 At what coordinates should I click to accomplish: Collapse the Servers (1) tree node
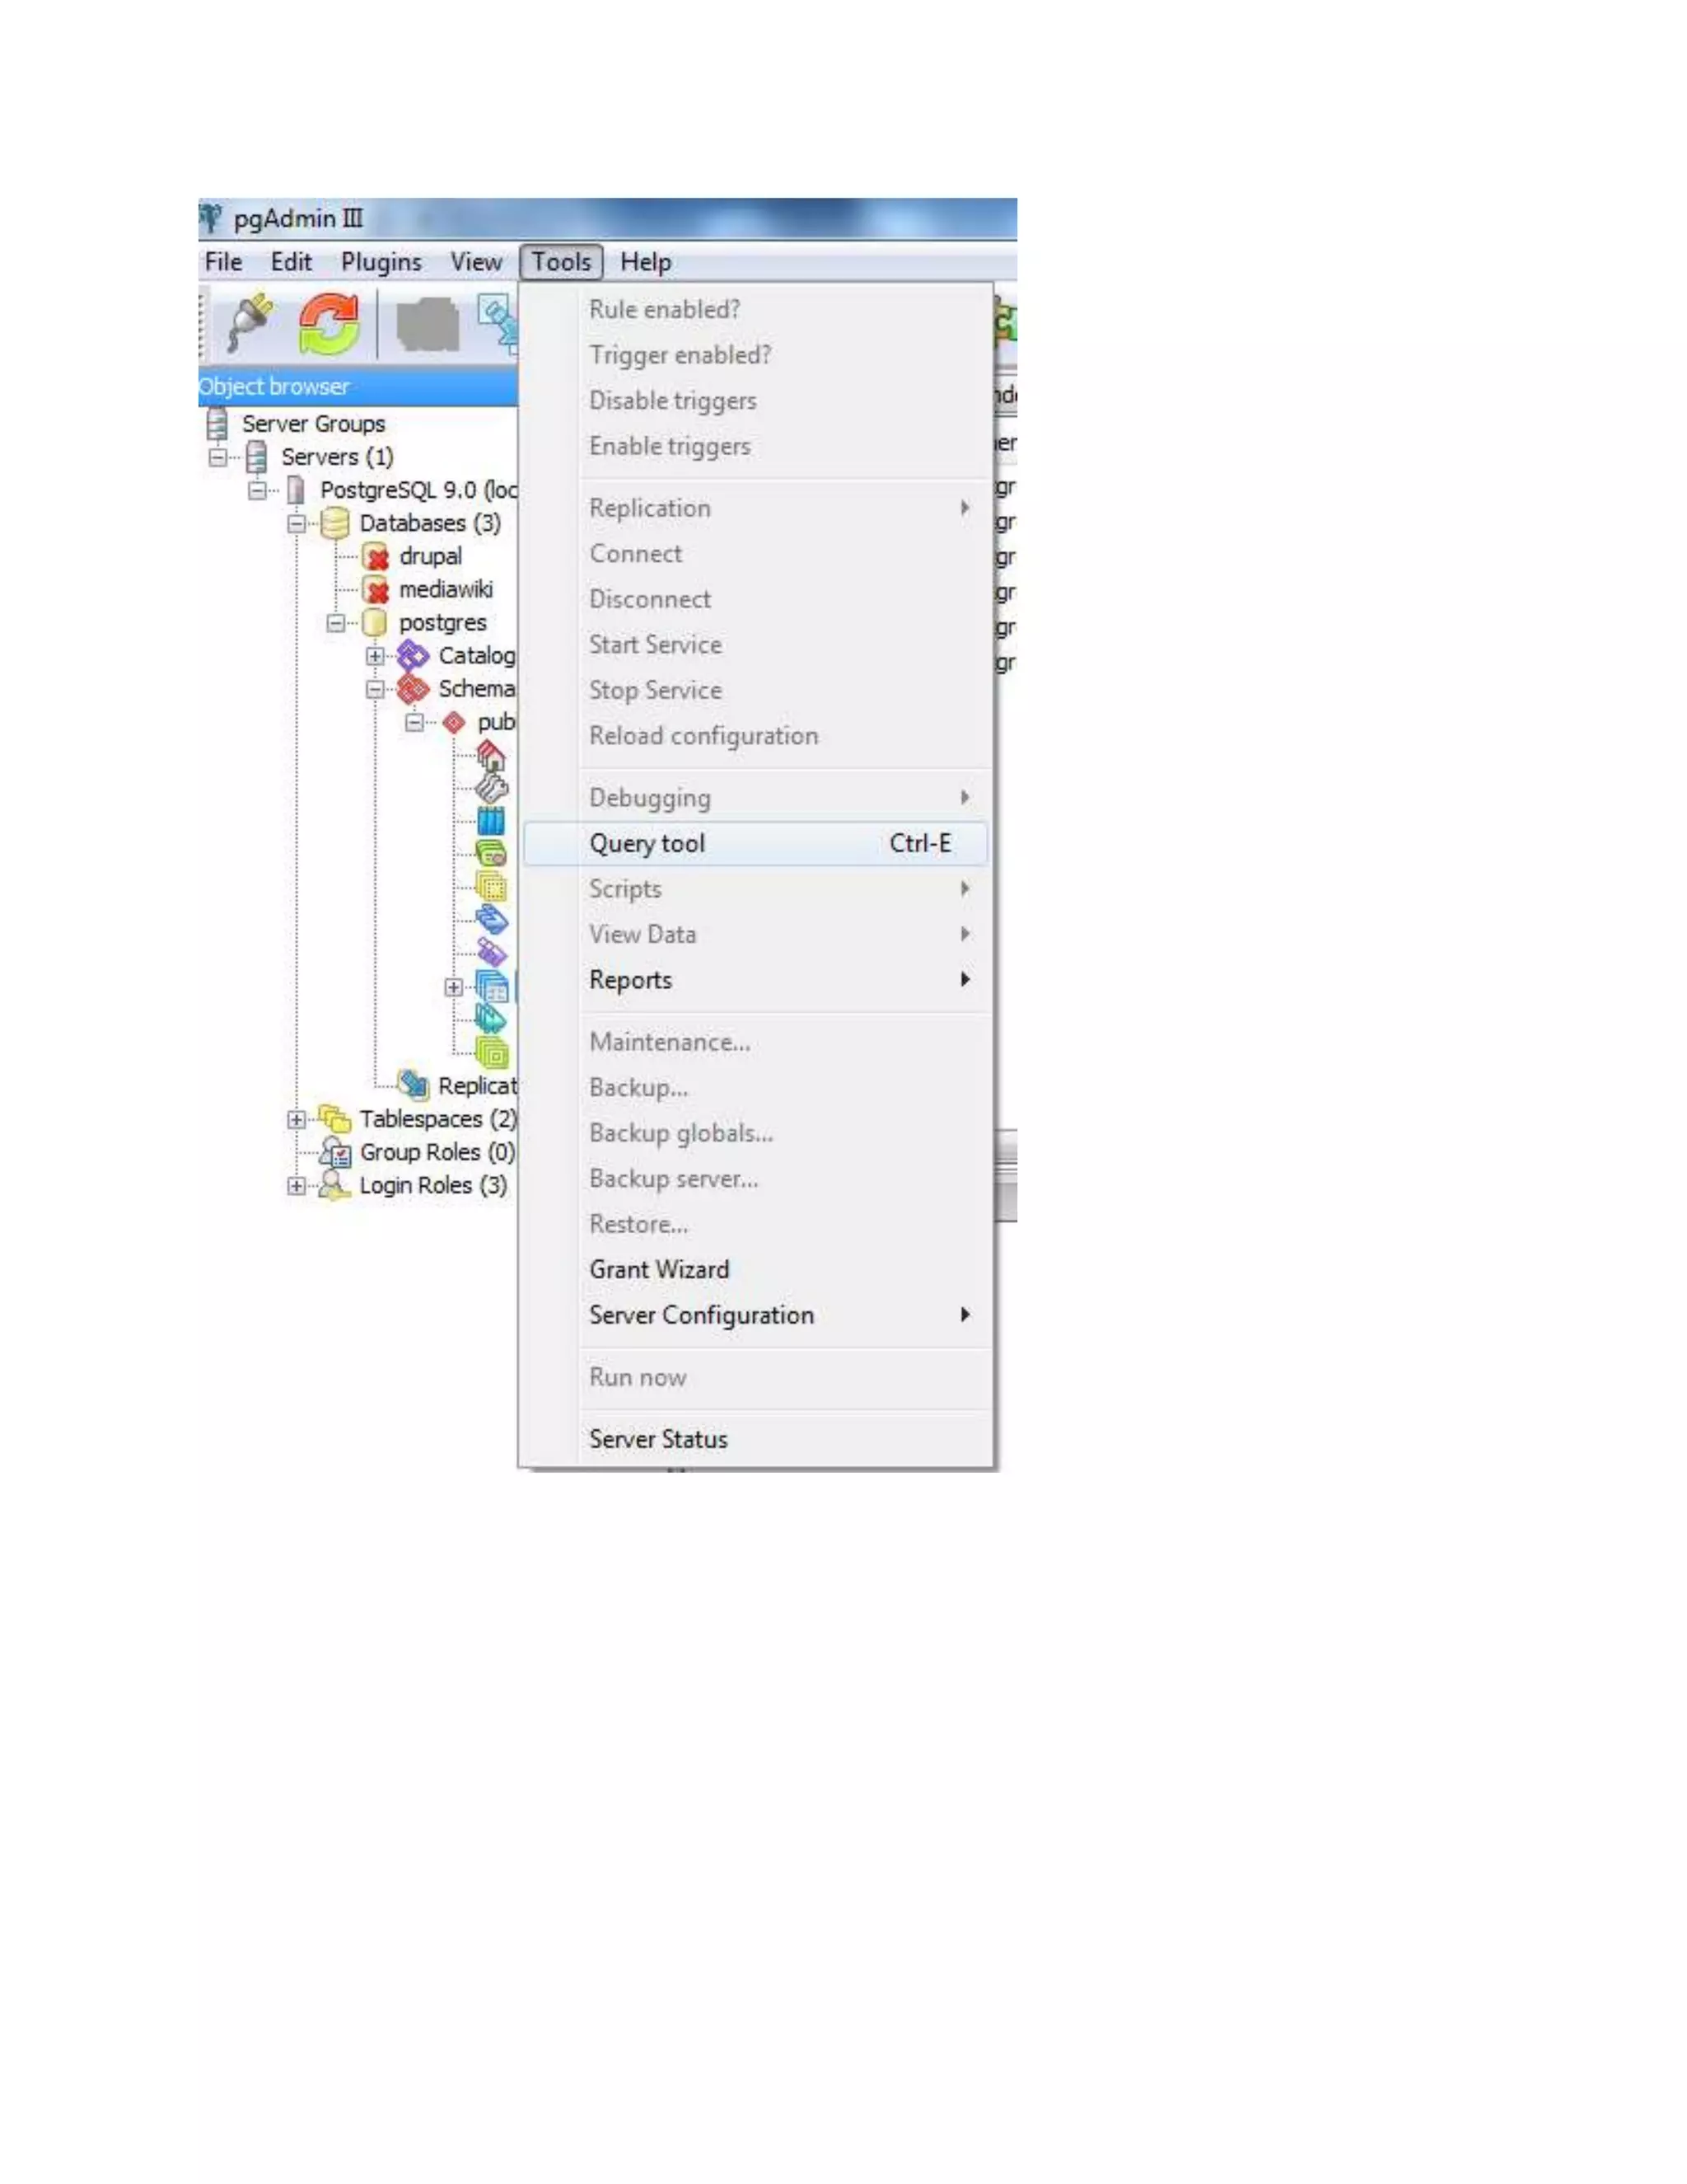pyautogui.click(x=217, y=457)
